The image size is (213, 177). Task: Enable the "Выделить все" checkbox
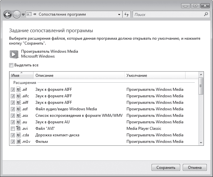(x=11, y=65)
